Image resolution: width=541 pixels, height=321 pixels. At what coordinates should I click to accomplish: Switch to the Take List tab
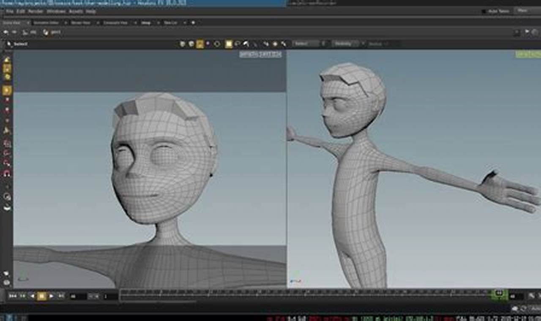[x=171, y=22]
